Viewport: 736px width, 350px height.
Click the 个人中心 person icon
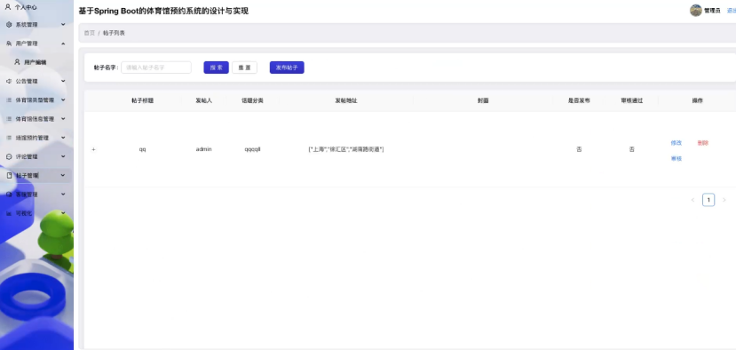coord(7,7)
